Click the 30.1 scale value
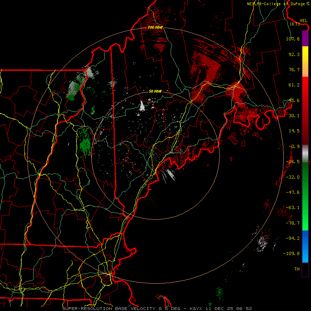Screen dimensions: 311x311 pos(294,116)
